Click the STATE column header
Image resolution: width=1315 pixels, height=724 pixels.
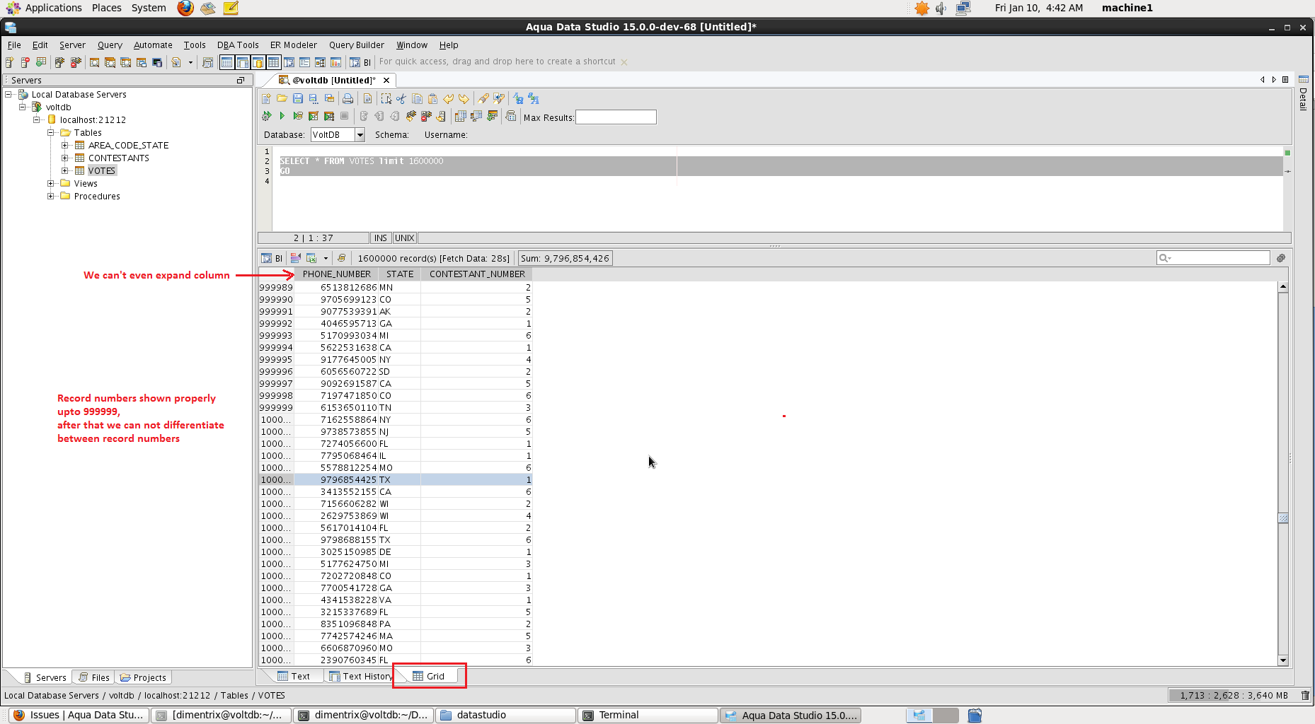click(400, 274)
